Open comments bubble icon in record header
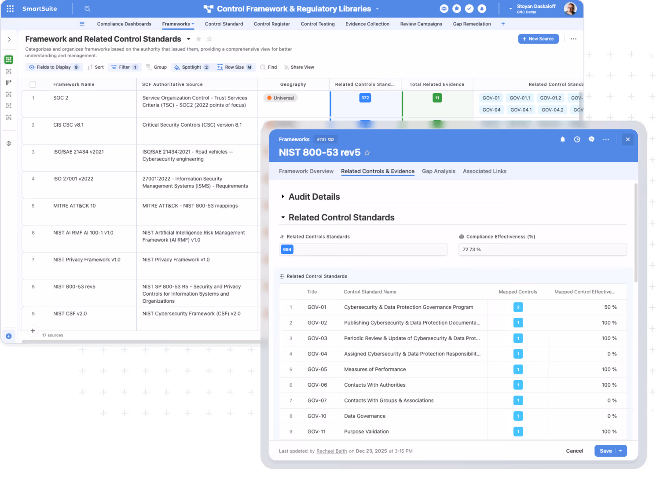 coord(591,139)
